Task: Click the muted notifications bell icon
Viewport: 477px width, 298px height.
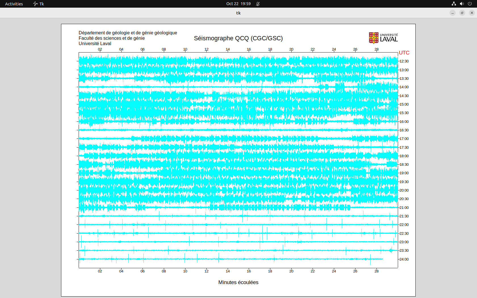Action: [258, 4]
